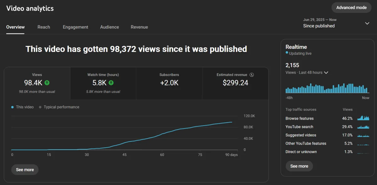Viewport: 377px width, 185px height.
Task: Click the 120.0K y-axis label
Action: pyautogui.click(x=249, y=116)
